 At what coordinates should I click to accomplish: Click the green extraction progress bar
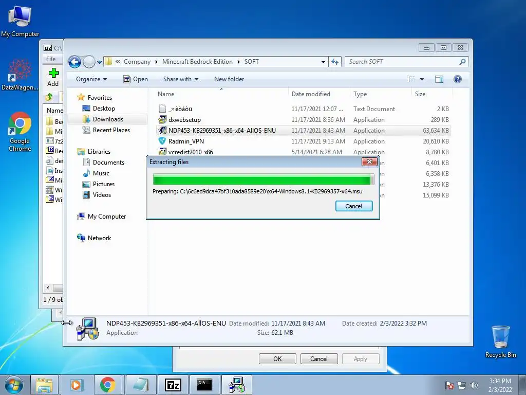click(x=264, y=179)
